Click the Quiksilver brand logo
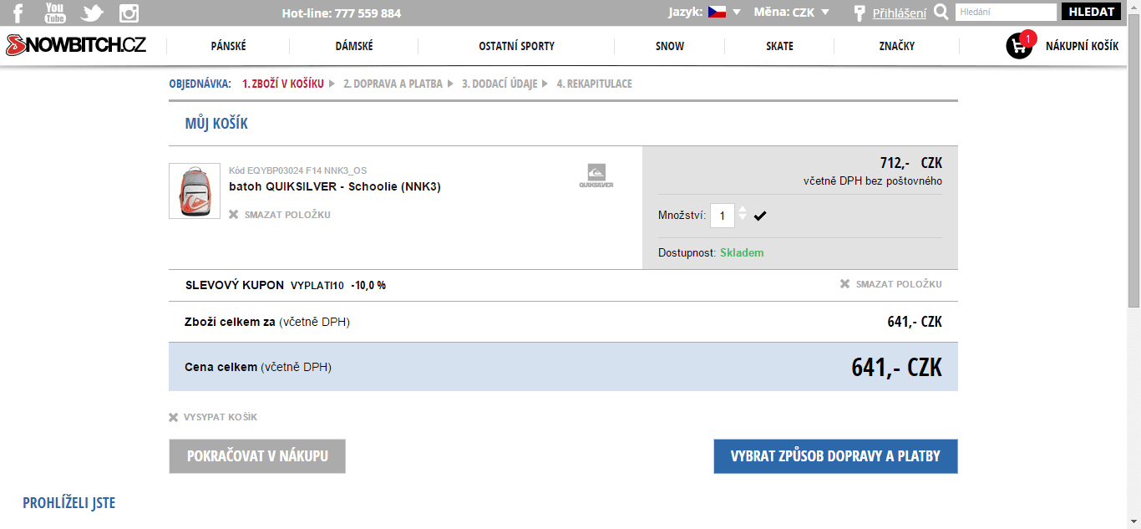 click(x=596, y=175)
